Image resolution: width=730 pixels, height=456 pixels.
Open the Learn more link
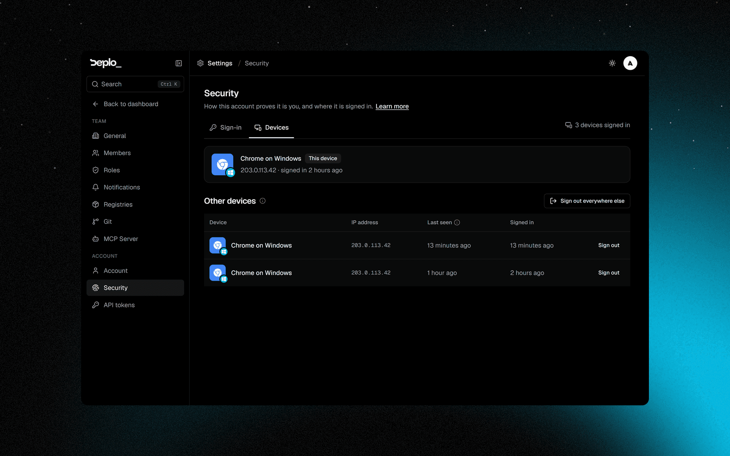[x=392, y=106]
